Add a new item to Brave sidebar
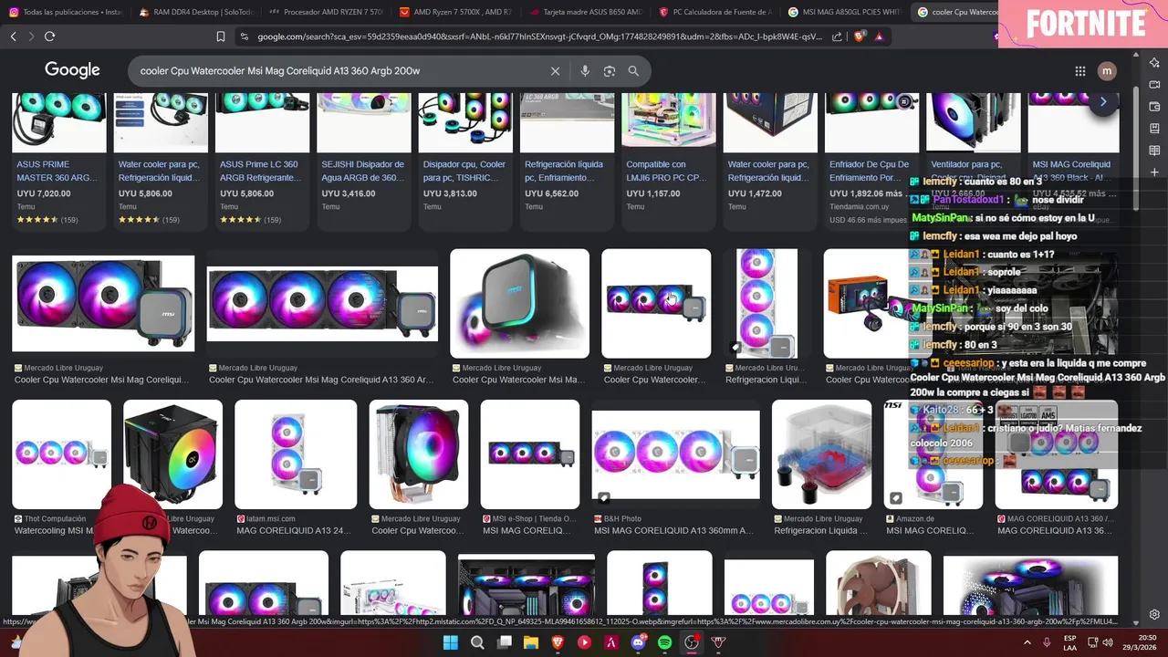 [x=1154, y=172]
